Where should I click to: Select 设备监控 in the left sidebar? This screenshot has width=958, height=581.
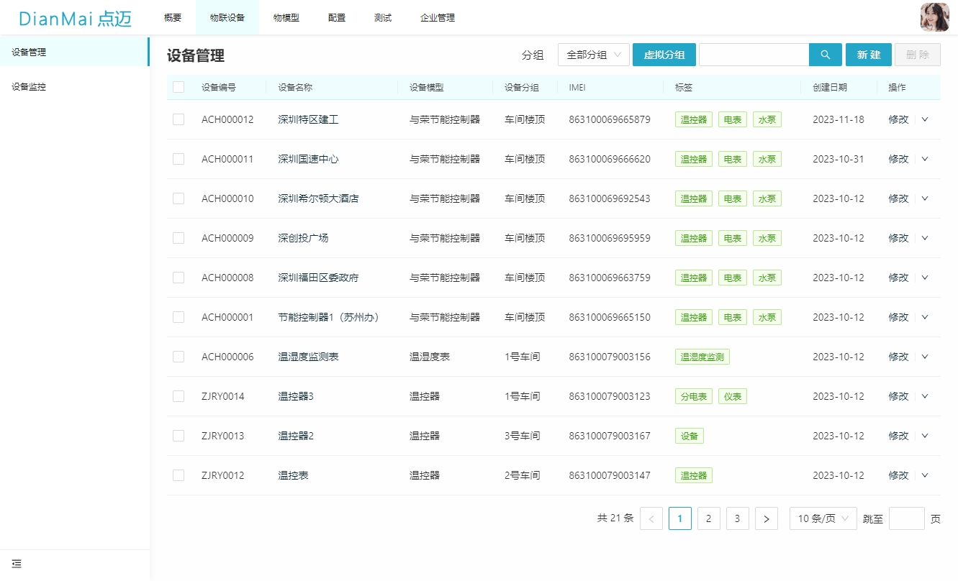pyautogui.click(x=29, y=87)
